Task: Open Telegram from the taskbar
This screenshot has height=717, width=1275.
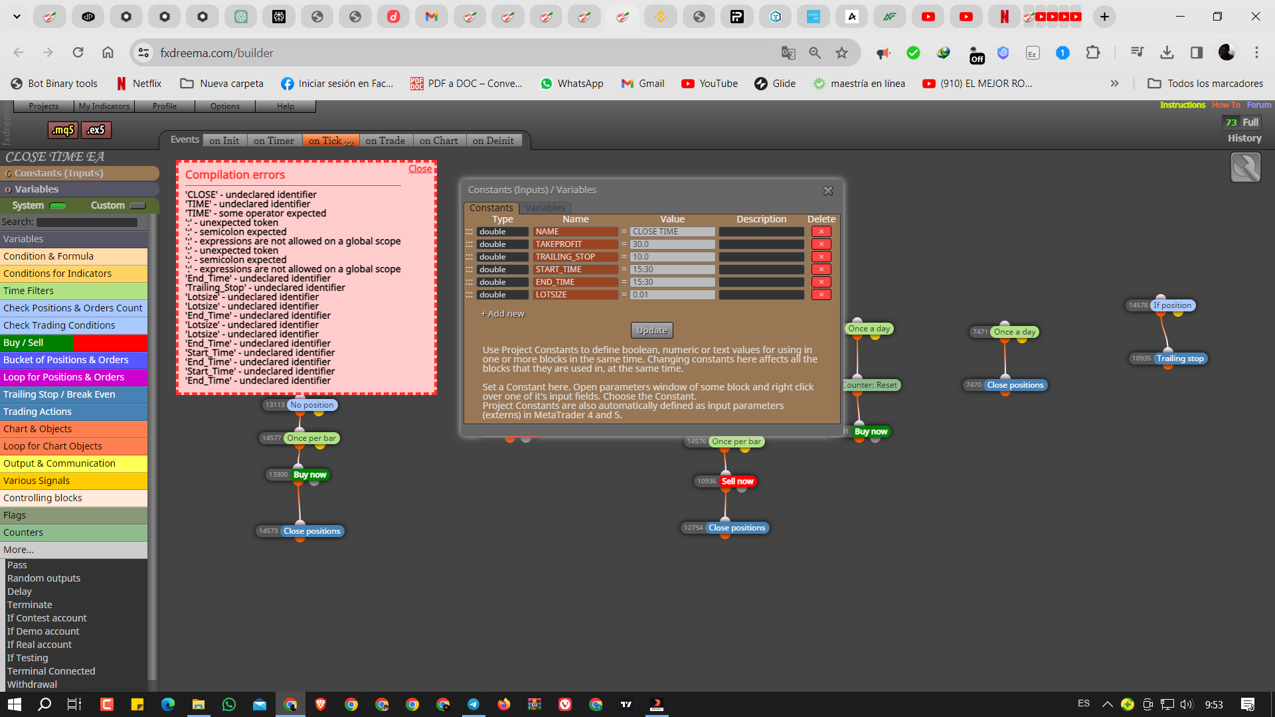Action: coord(473,704)
